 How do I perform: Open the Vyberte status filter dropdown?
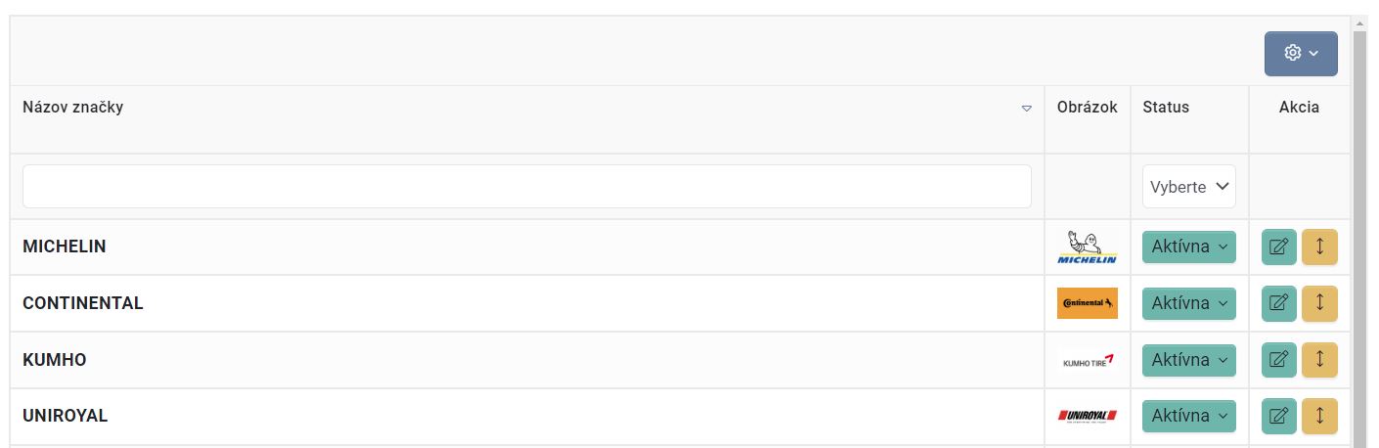[1188, 187]
